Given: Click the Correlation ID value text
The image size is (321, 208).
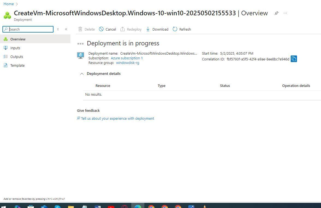Looking at the screenshot, I should click(258, 59).
